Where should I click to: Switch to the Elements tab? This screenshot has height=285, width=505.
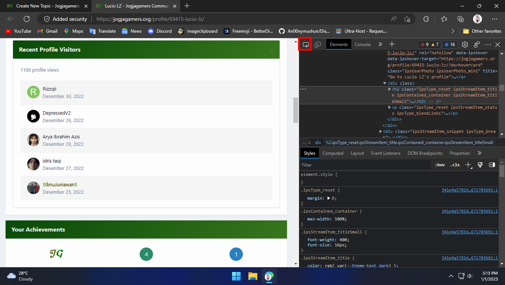[x=339, y=45]
